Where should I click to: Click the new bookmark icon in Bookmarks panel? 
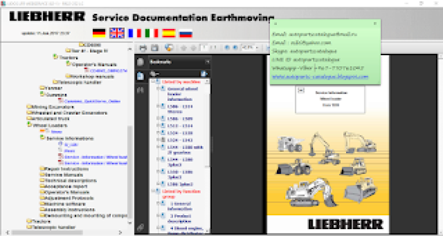tap(204, 74)
